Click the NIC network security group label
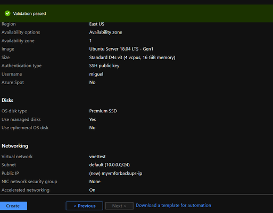The height and width of the screenshot is (213, 273). pyautogui.click(x=29, y=182)
